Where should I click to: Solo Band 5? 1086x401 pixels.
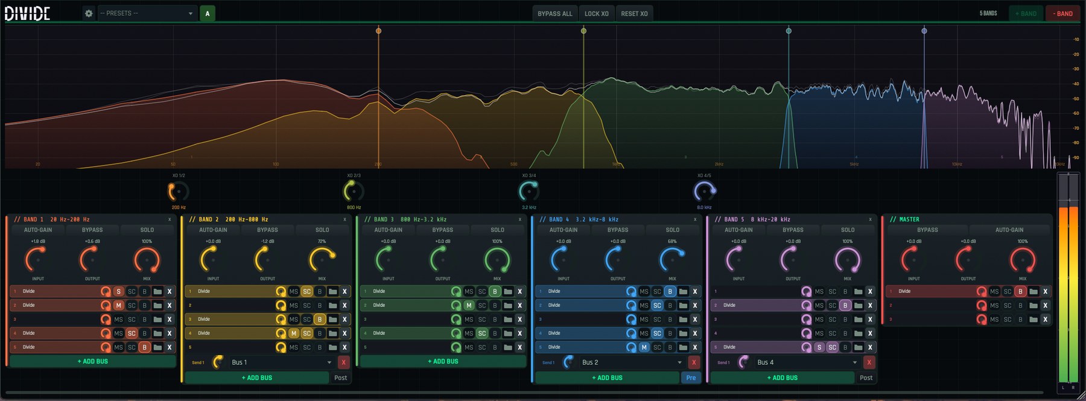(x=848, y=230)
